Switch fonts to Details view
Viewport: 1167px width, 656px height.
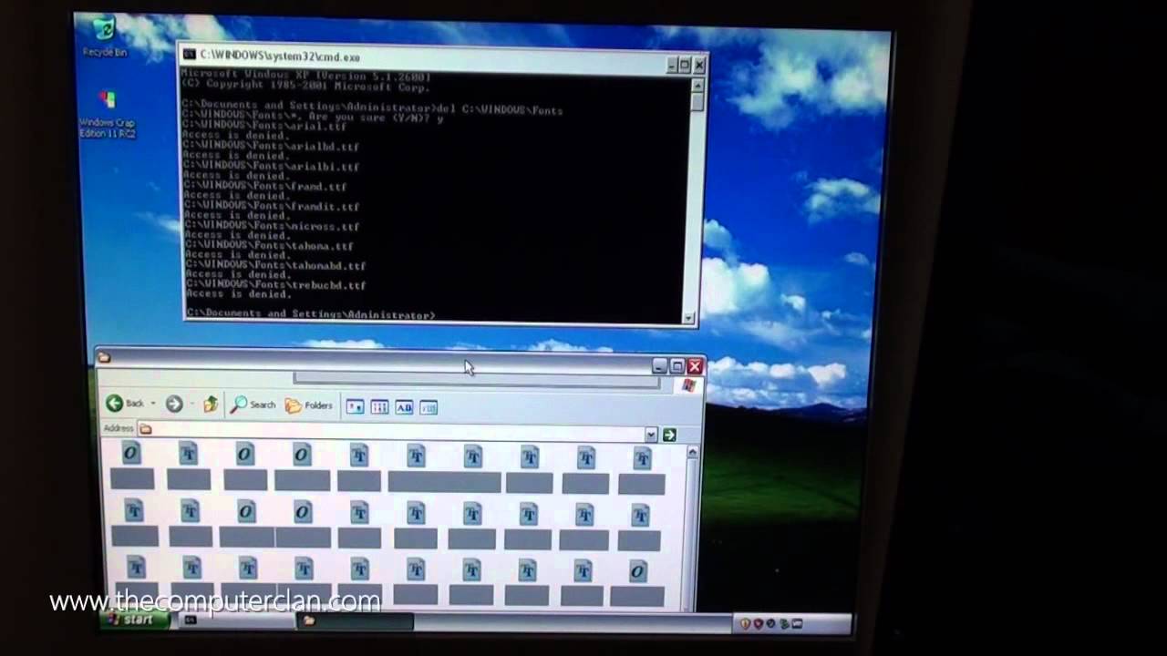tap(429, 407)
